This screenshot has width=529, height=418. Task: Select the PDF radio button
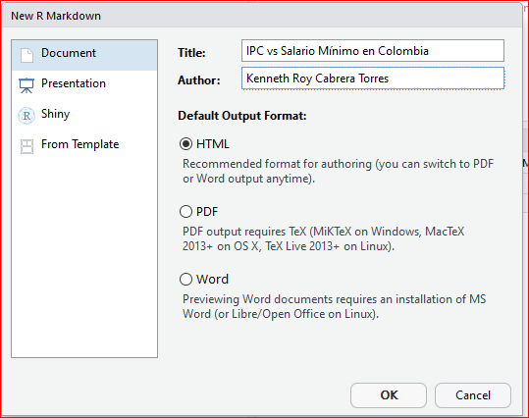point(185,212)
